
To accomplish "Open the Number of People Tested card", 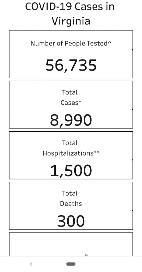I will click(71, 54).
